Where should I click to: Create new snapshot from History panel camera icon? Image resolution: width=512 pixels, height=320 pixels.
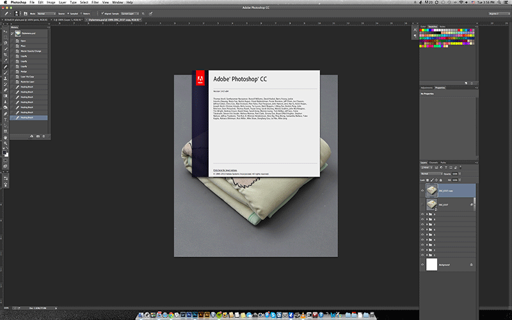pyautogui.click(x=38, y=136)
